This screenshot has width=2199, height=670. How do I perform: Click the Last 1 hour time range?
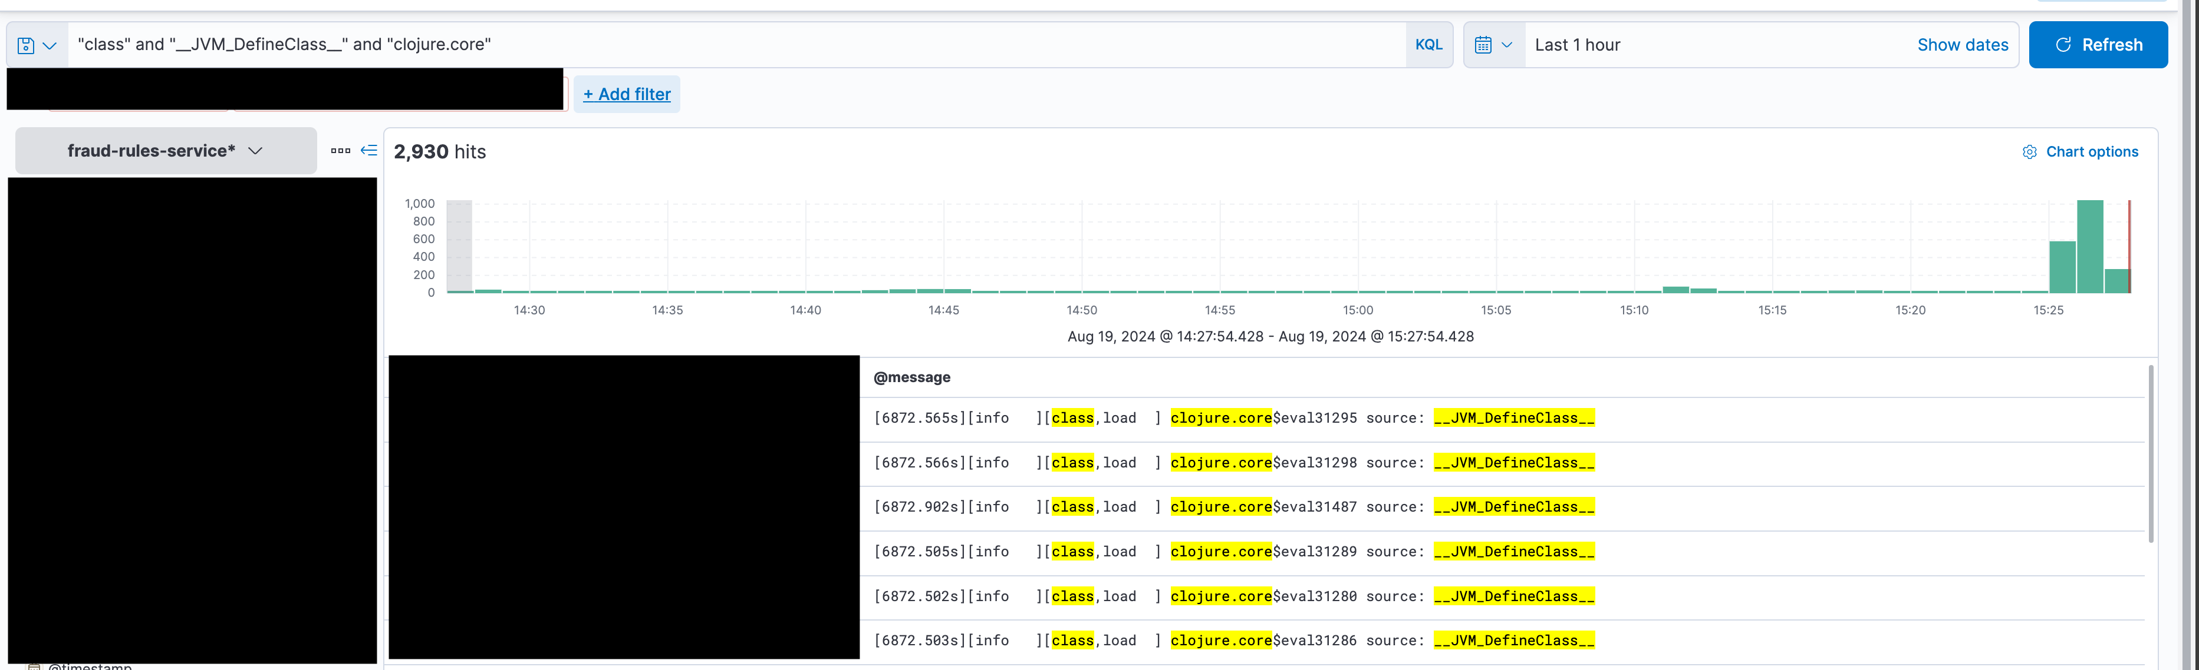[x=1576, y=45]
